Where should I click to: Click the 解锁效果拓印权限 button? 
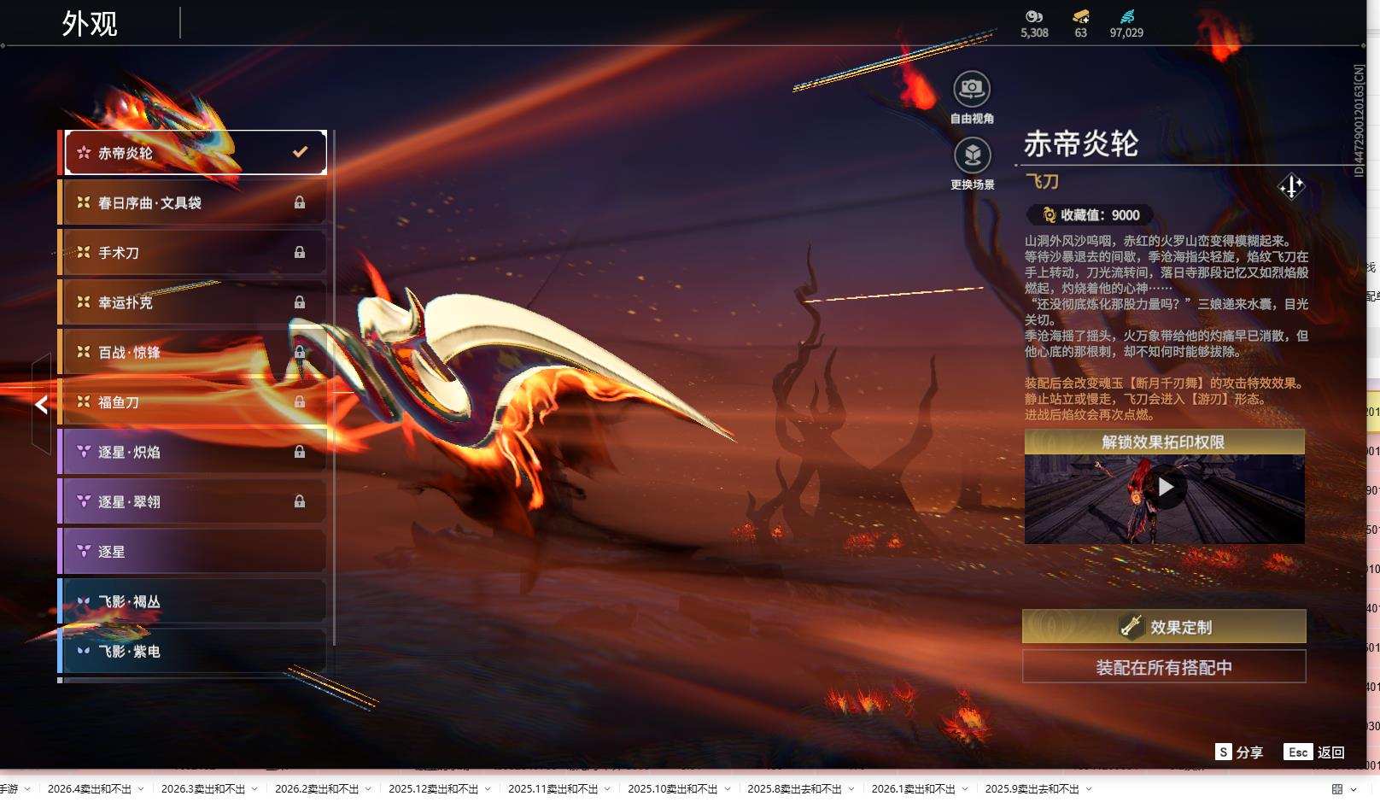(1165, 441)
